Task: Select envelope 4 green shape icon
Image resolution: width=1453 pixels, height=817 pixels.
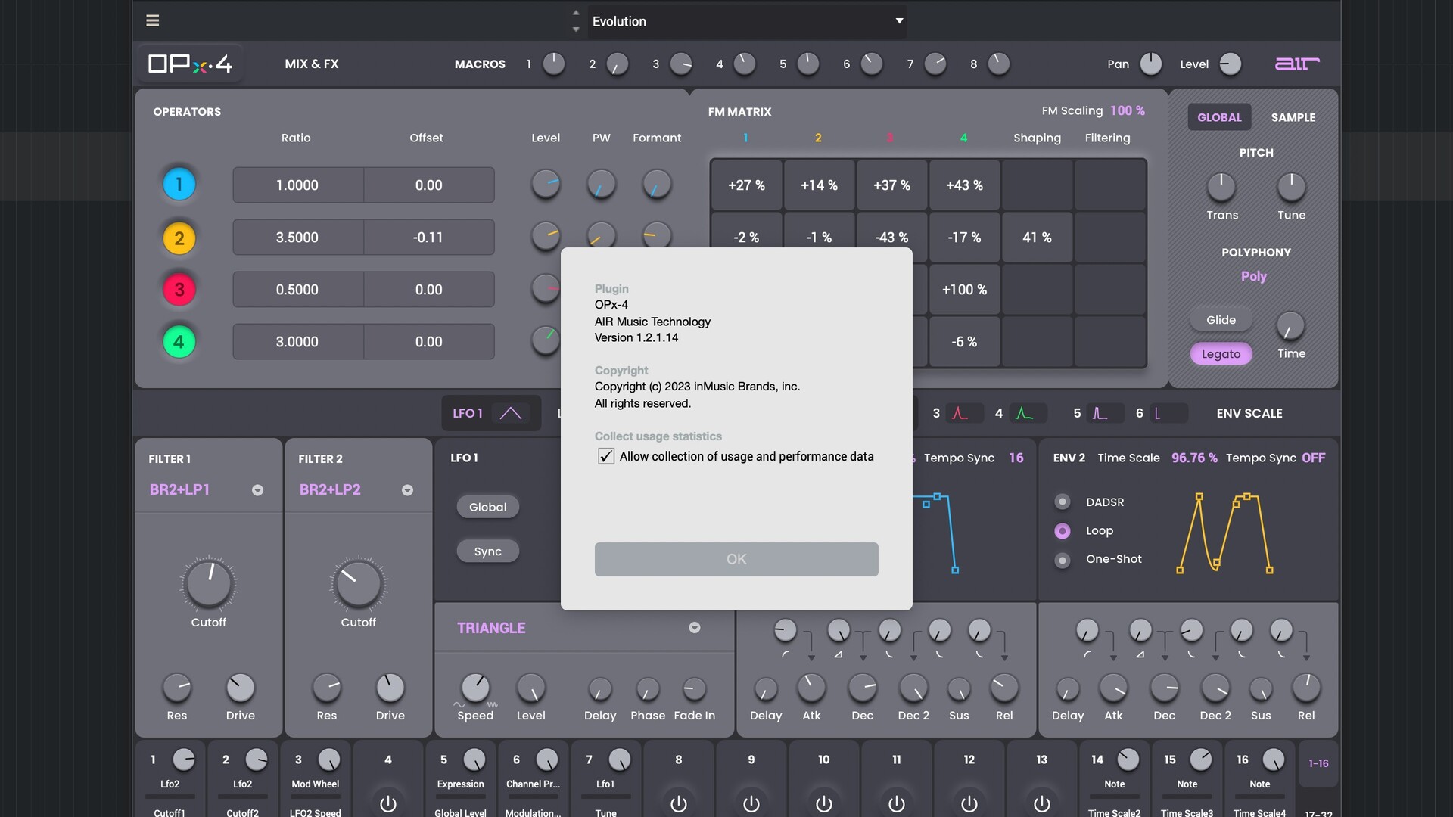Action: 1024,413
